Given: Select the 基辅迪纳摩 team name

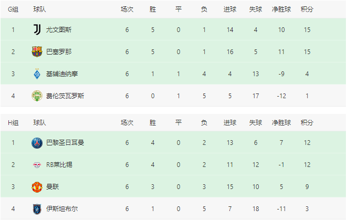Looking at the screenshot, I should pyautogui.click(x=62, y=74).
